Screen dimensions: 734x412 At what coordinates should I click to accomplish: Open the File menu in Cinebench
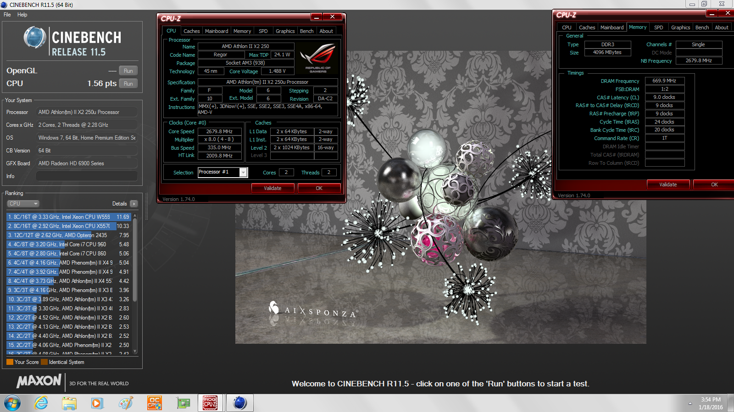tap(7, 15)
